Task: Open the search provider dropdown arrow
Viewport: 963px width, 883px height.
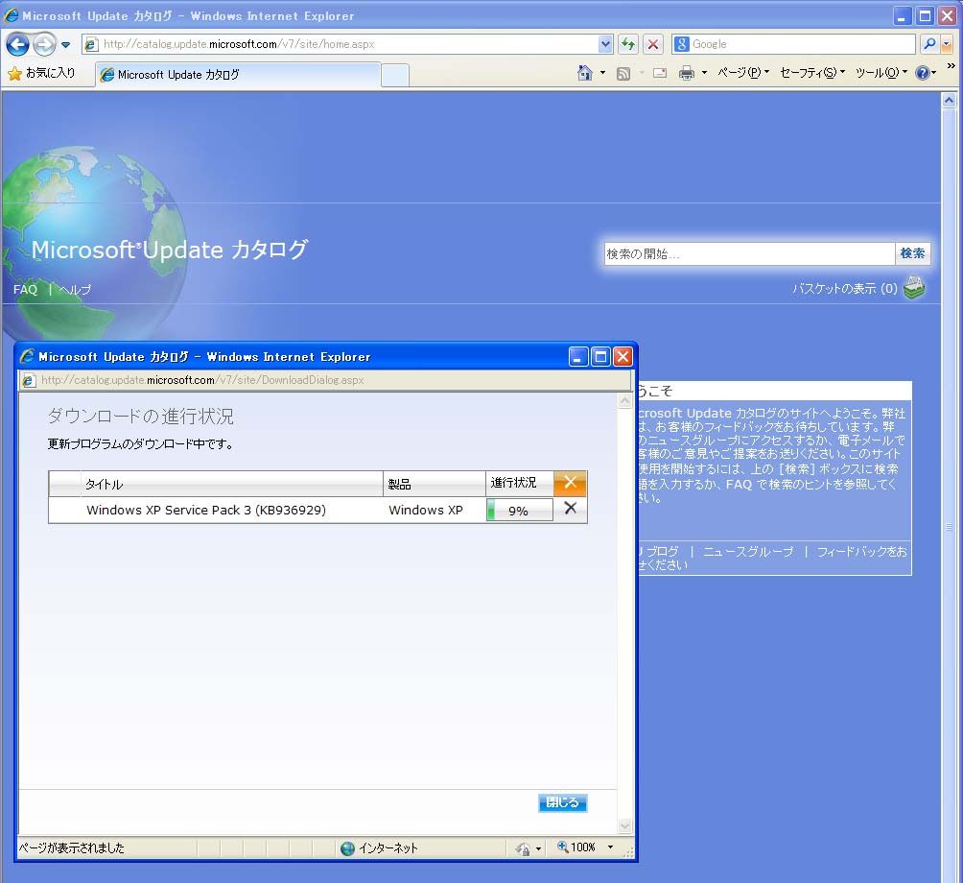Action: click(946, 44)
